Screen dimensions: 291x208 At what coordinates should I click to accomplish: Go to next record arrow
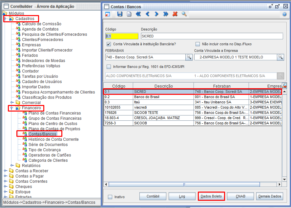click(x=156, y=14)
